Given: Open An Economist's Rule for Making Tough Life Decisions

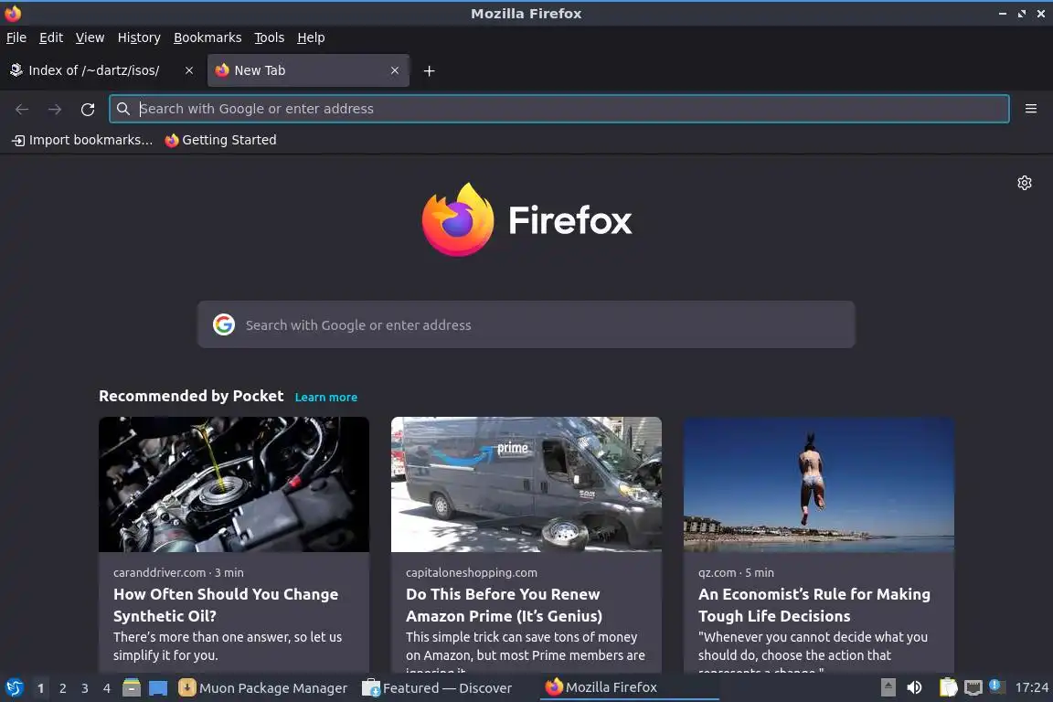Looking at the screenshot, I should 814,604.
